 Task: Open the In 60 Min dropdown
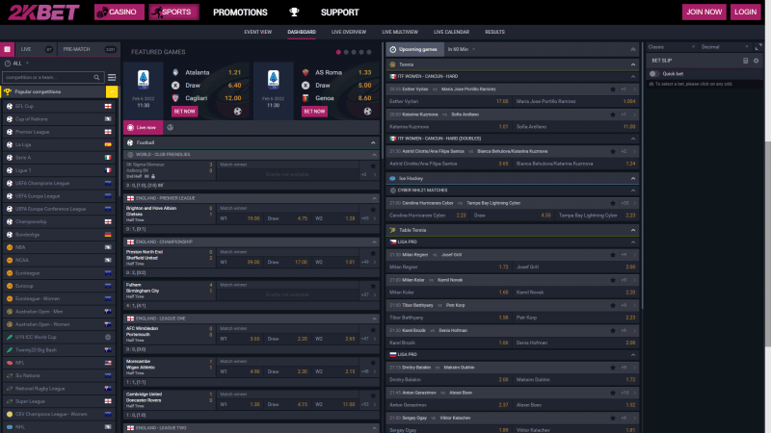click(x=462, y=49)
